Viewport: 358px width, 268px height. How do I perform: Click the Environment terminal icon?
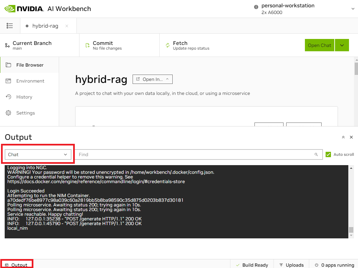click(x=8, y=81)
